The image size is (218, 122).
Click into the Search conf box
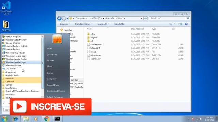coord(168,18)
